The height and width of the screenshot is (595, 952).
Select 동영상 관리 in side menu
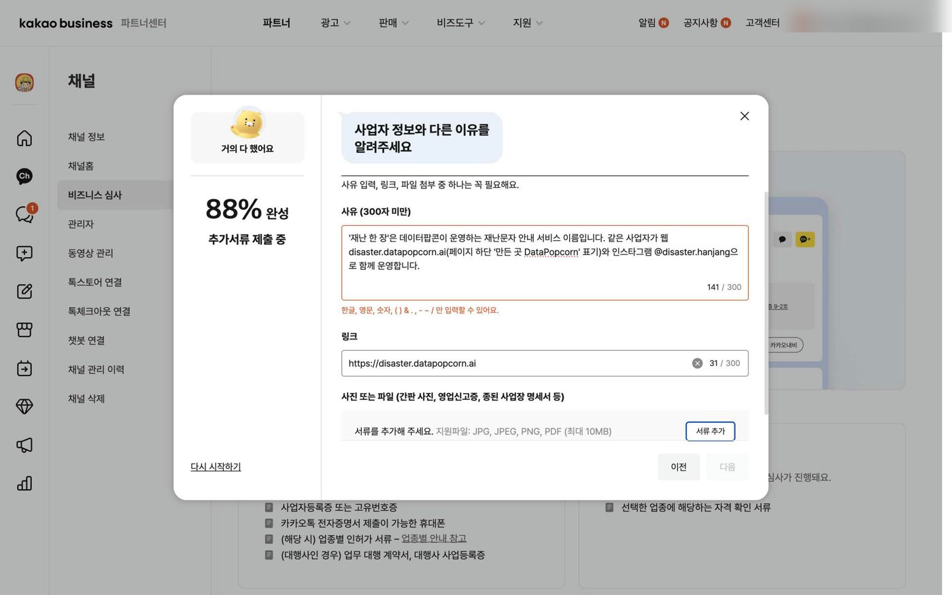pos(90,253)
